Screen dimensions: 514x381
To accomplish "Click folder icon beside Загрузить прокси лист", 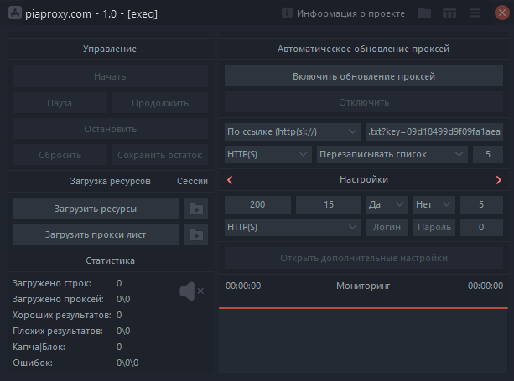I will tap(195, 234).
